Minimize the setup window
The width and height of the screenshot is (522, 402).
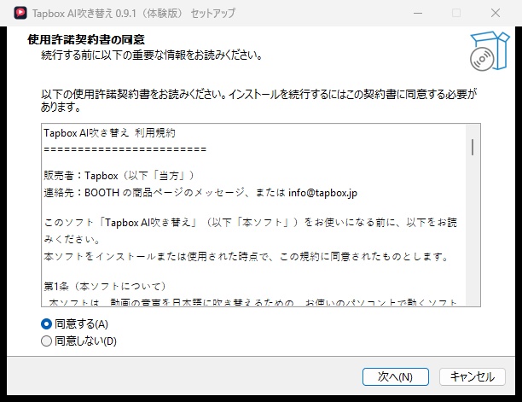click(x=418, y=13)
